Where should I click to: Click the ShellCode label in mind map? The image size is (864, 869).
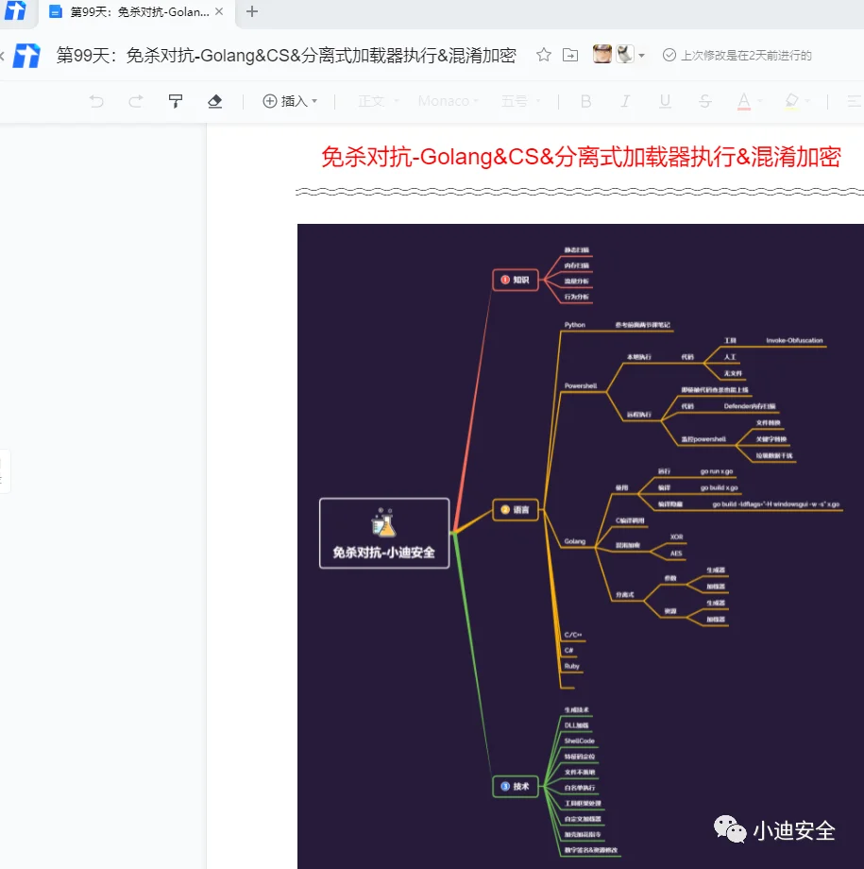coord(579,741)
